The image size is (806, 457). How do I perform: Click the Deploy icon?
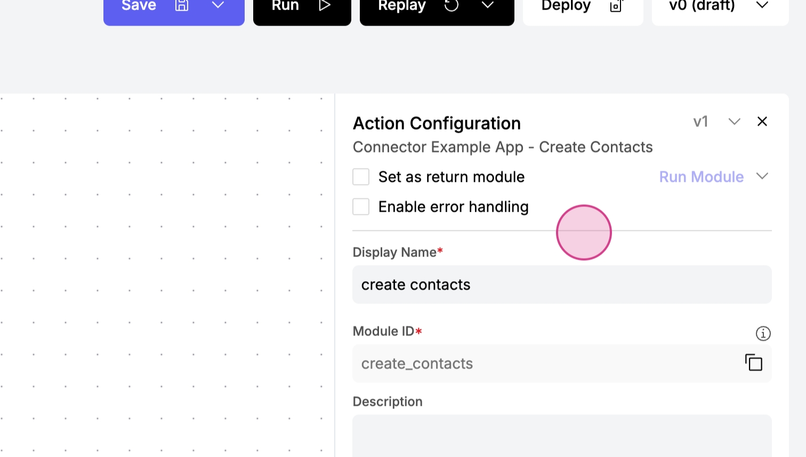click(x=616, y=6)
